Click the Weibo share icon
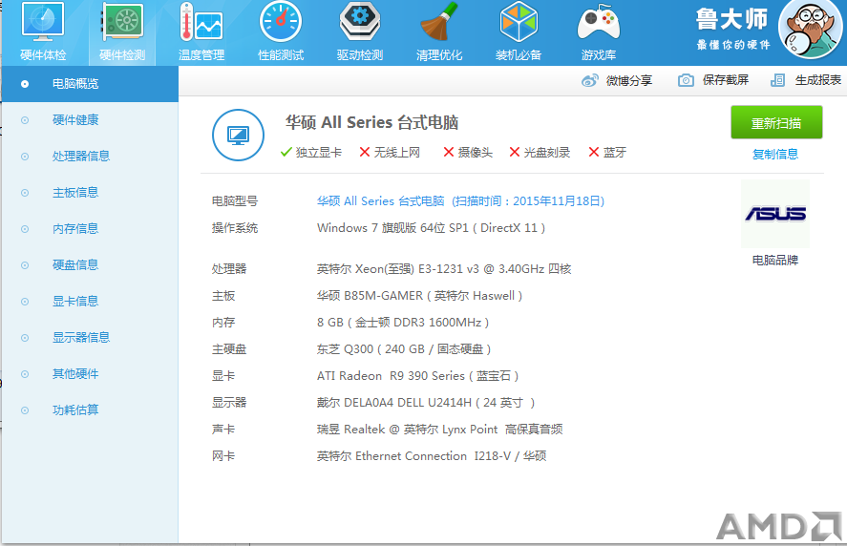The height and width of the screenshot is (546, 847). 590,80
